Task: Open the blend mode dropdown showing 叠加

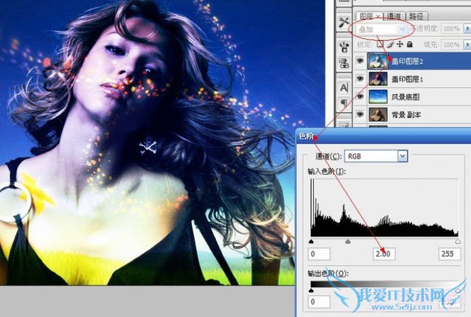Action: tap(381, 30)
